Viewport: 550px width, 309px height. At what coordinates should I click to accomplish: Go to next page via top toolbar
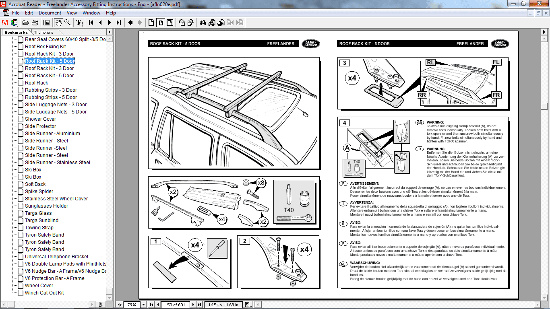(110, 23)
